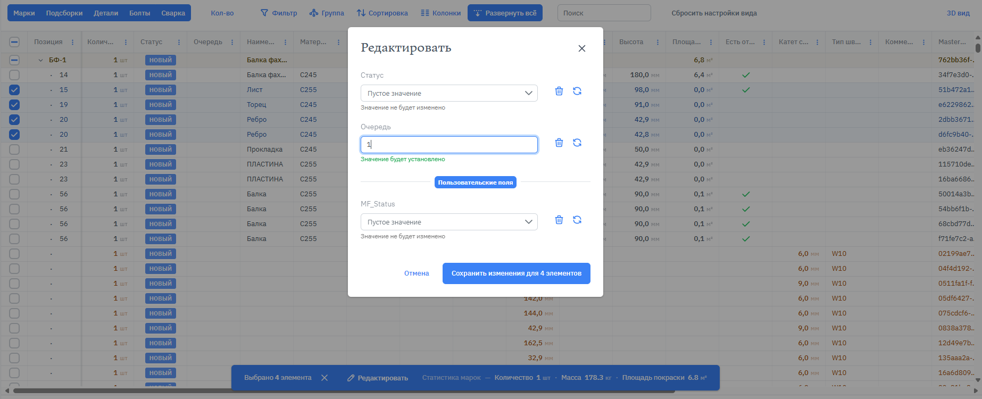Click the horizontal scrollbar at table bottom
Image resolution: width=982 pixels, height=399 pixels.
click(x=344, y=391)
